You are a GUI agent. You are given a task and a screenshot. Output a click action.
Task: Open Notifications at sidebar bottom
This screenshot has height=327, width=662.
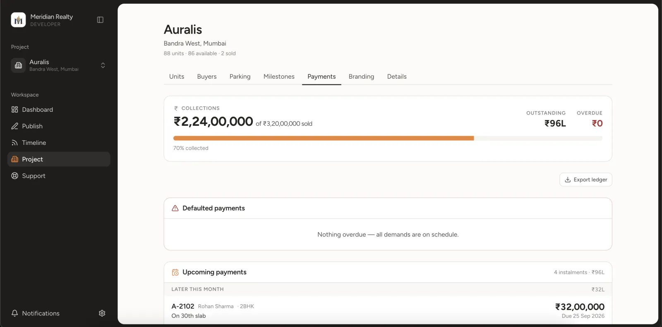pos(36,313)
